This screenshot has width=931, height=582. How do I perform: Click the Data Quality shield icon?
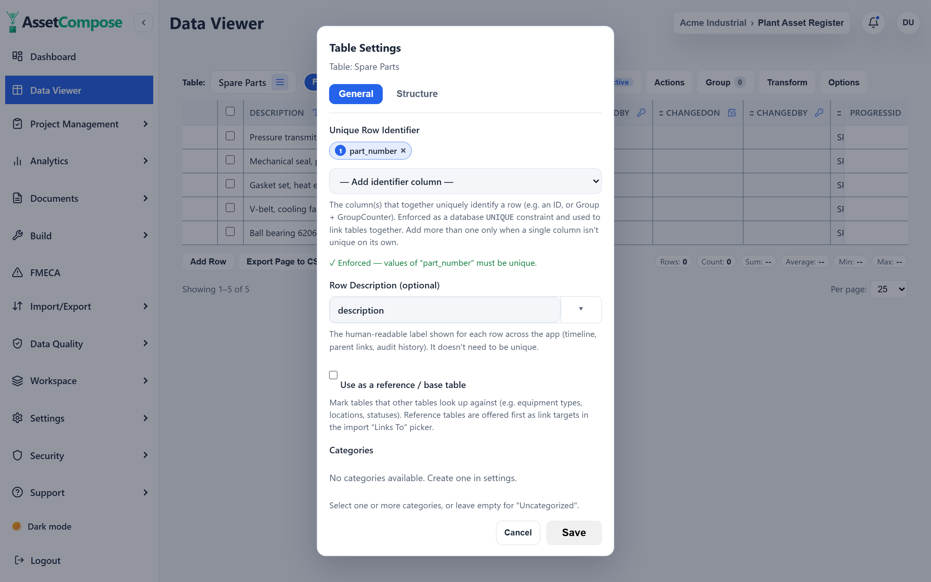tap(17, 344)
